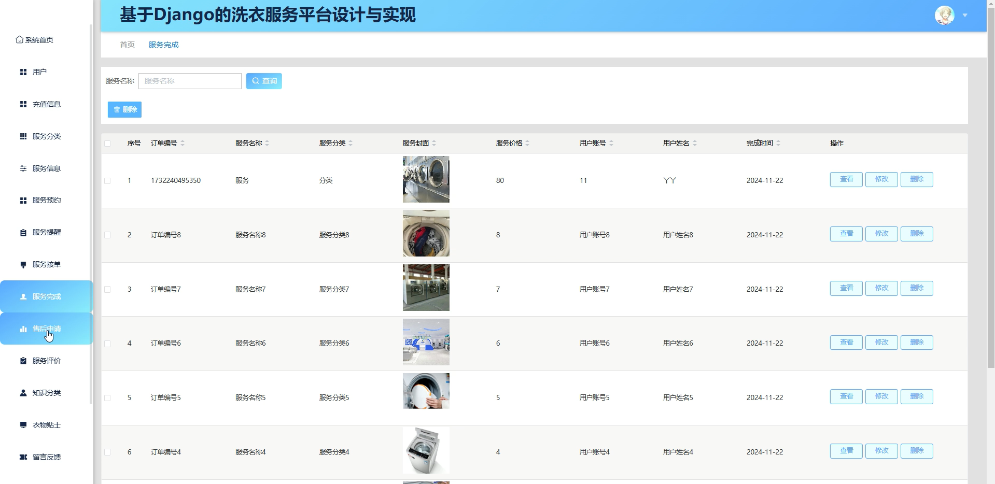The height and width of the screenshot is (484, 995).
Task: Click the 服务分类 sidebar grid icon
Action: click(x=23, y=136)
